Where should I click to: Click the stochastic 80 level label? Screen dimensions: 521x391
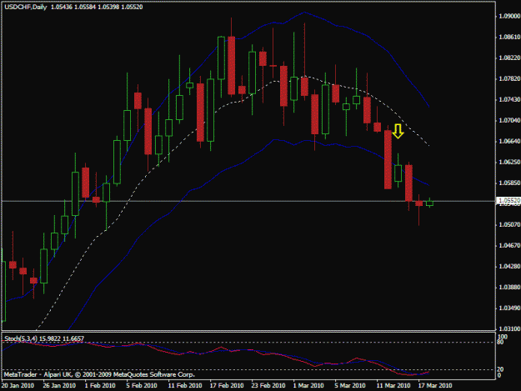(x=501, y=342)
